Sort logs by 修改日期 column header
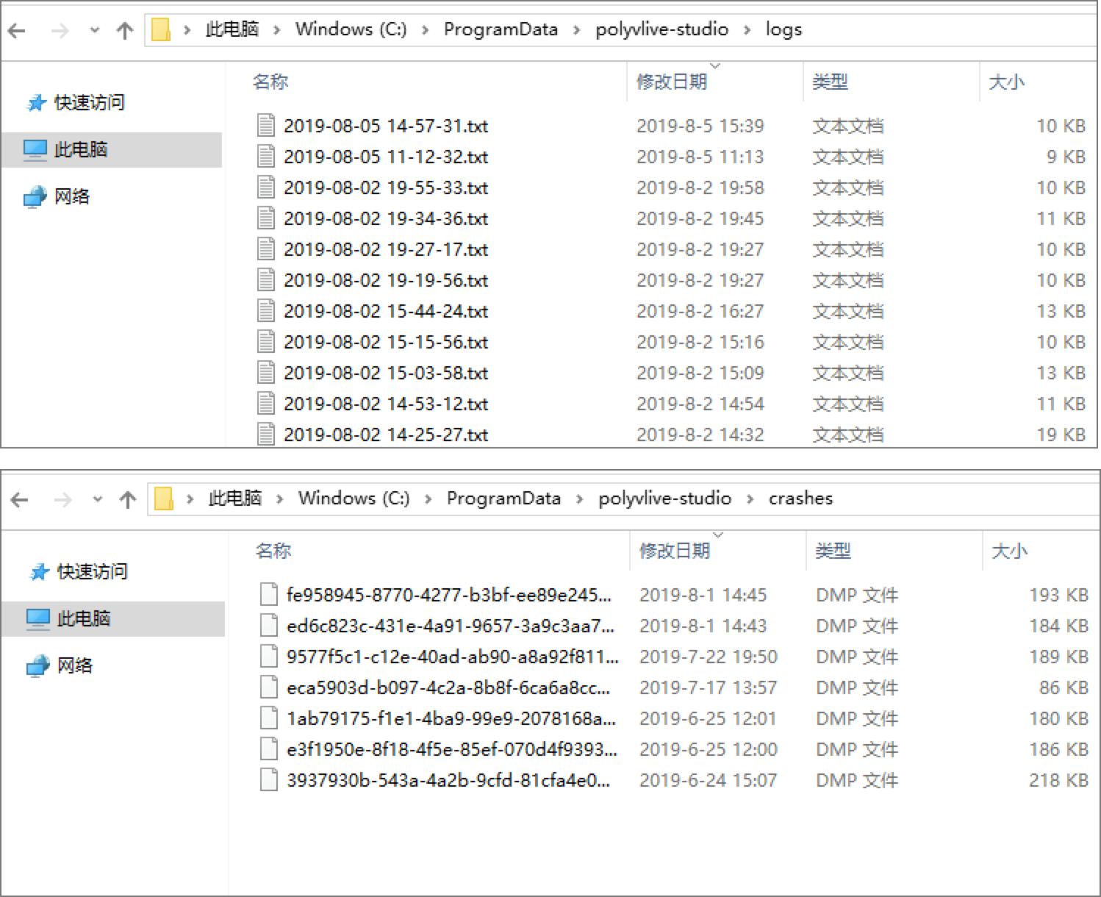This screenshot has height=897, width=1101. (x=671, y=82)
